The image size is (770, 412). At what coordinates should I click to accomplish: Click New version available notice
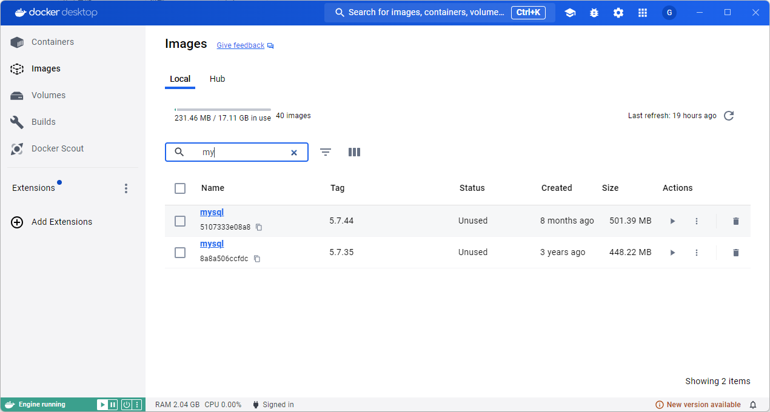tap(698, 405)
